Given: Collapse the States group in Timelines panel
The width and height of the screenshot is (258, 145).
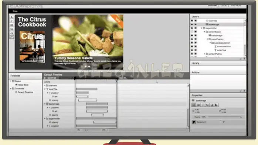Looking at the screenshot, I should coord(11,81).
